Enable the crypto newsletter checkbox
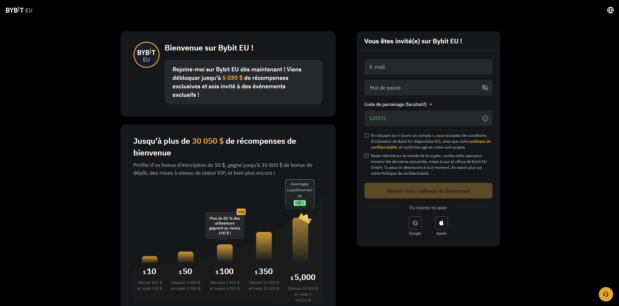 coord(366,156)
